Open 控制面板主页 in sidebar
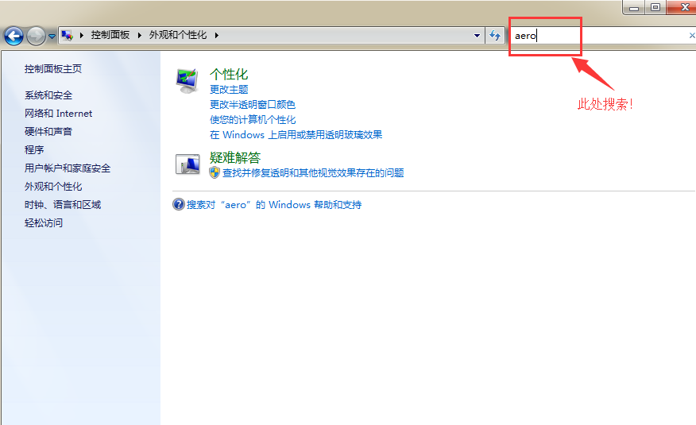Image resolution: width=696 pixels, height=425 pixels. click(x=53, y=69)
